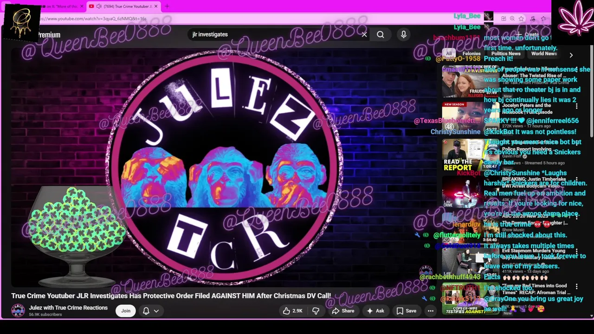The image size is (594, 334).
Task: Click the YouTube search magnifier button
Action: pyautogui.click(x=381, y=34)
